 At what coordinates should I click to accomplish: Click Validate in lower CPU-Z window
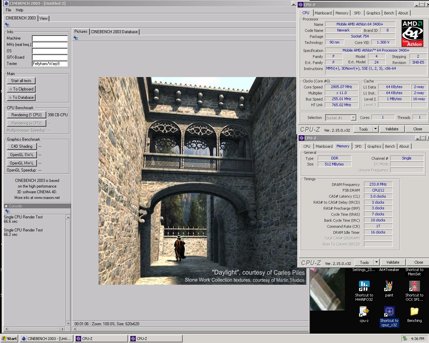pyautogui.click(x=393, y=262)
